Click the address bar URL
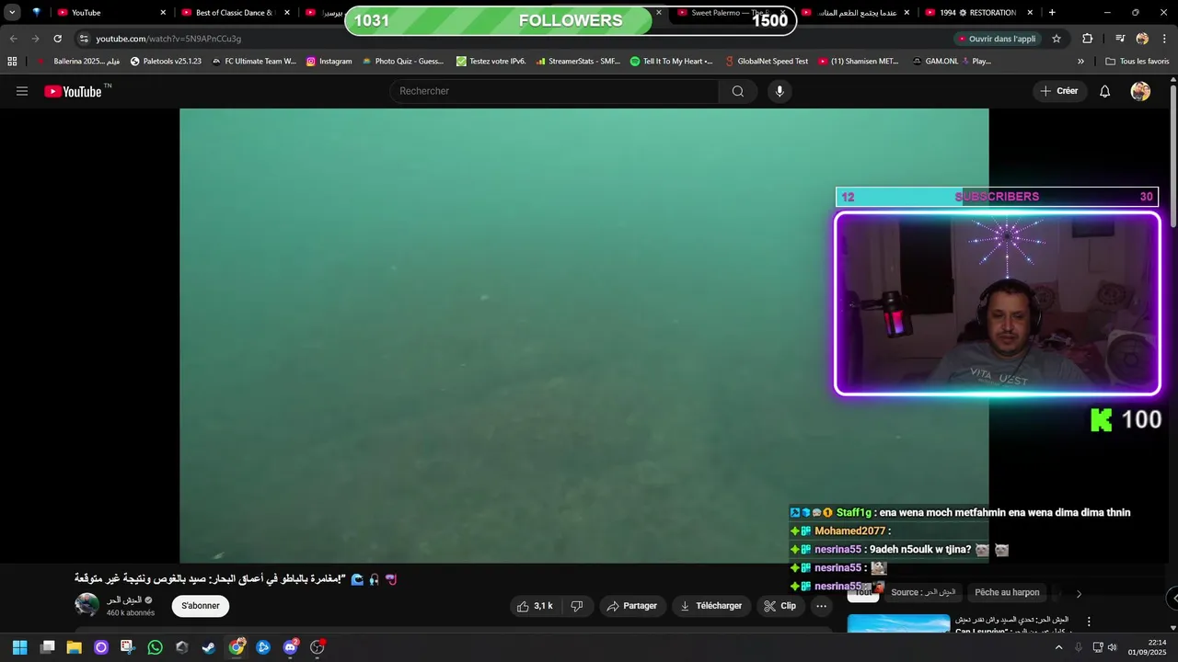This screenshot has height=662, width=1178. (x=168, y=39)
